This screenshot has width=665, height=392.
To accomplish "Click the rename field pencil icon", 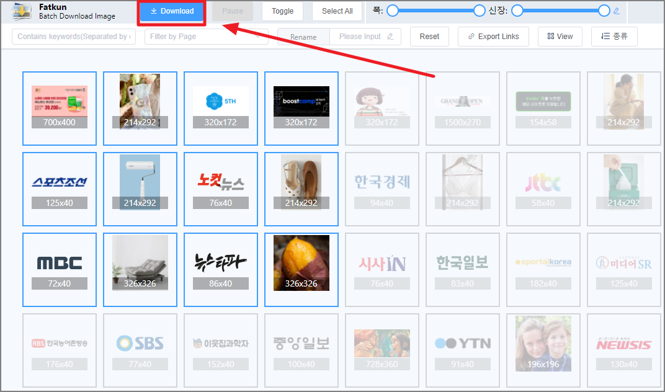I will coord(391,37).
